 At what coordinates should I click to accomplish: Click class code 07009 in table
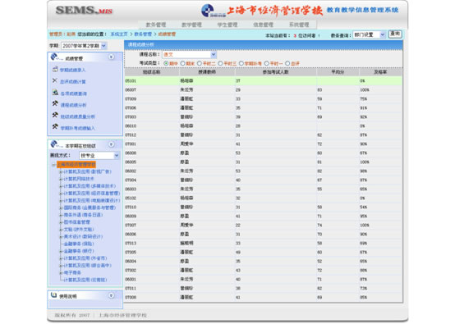(x=131, y=99)
